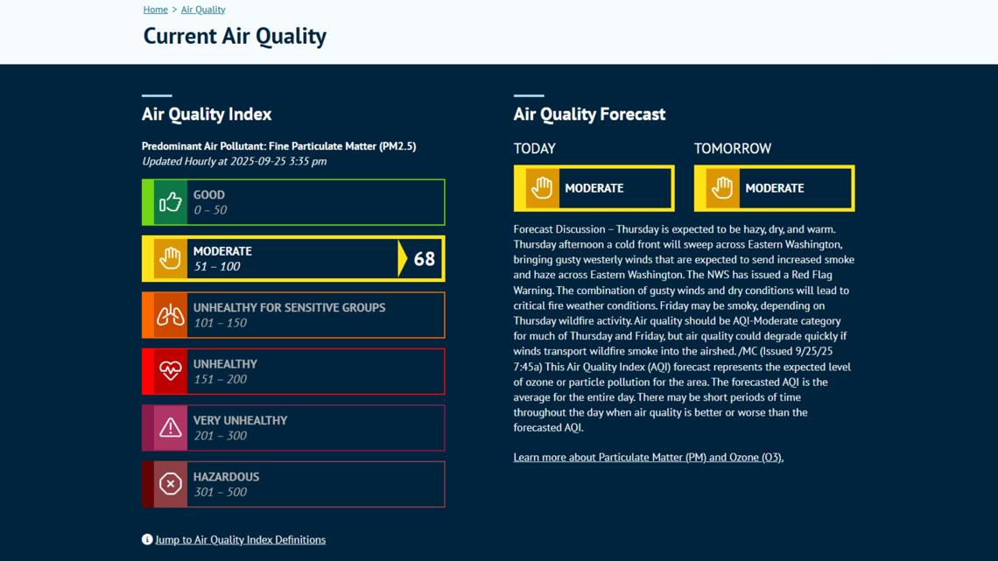This screenshot has width=998, height=561.
Task: Click the lungs icon for sensitive groups
Action: click(x=170, y=315)
